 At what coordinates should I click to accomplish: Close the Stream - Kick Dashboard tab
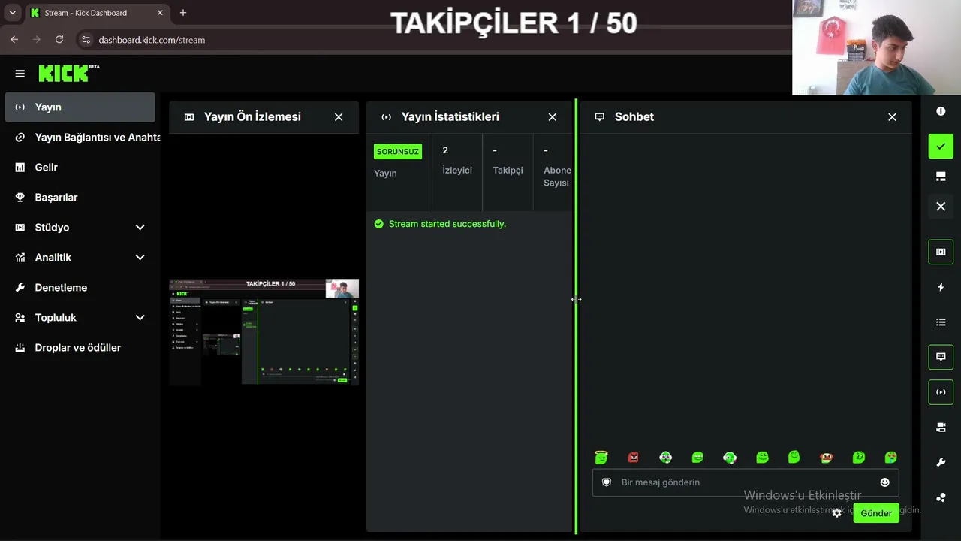(x=160, y=13)
